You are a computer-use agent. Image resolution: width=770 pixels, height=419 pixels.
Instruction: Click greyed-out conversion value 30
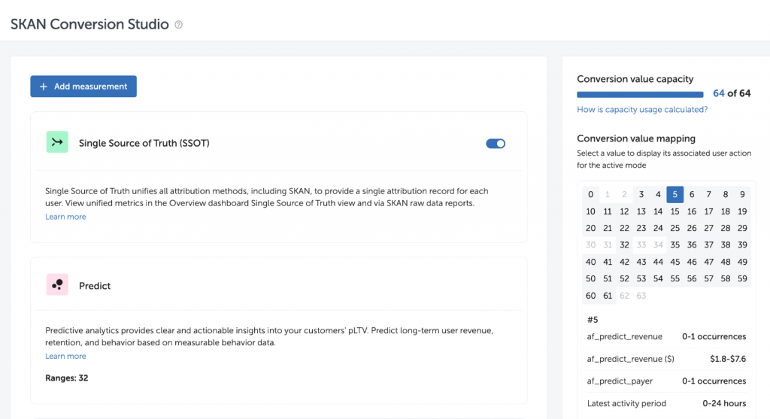(x=591, y=245)
